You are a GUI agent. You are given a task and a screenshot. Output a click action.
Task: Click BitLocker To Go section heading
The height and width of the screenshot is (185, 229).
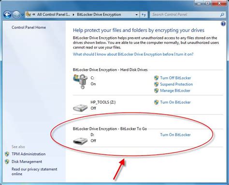click(x=110, y=129)
